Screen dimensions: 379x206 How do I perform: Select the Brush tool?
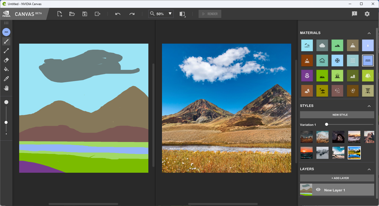click(x=6, y=41)
